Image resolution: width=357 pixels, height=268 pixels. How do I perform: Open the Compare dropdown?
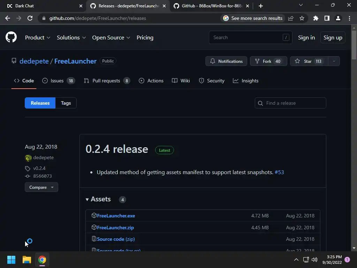[41, 187]
